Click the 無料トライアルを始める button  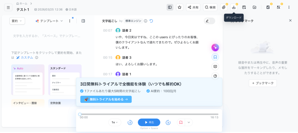[106, 99]
